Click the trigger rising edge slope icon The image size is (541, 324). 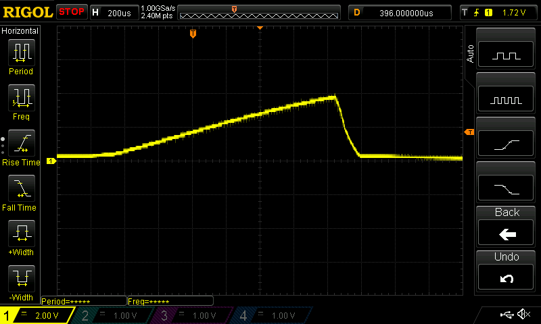click(x=477, y=13)
